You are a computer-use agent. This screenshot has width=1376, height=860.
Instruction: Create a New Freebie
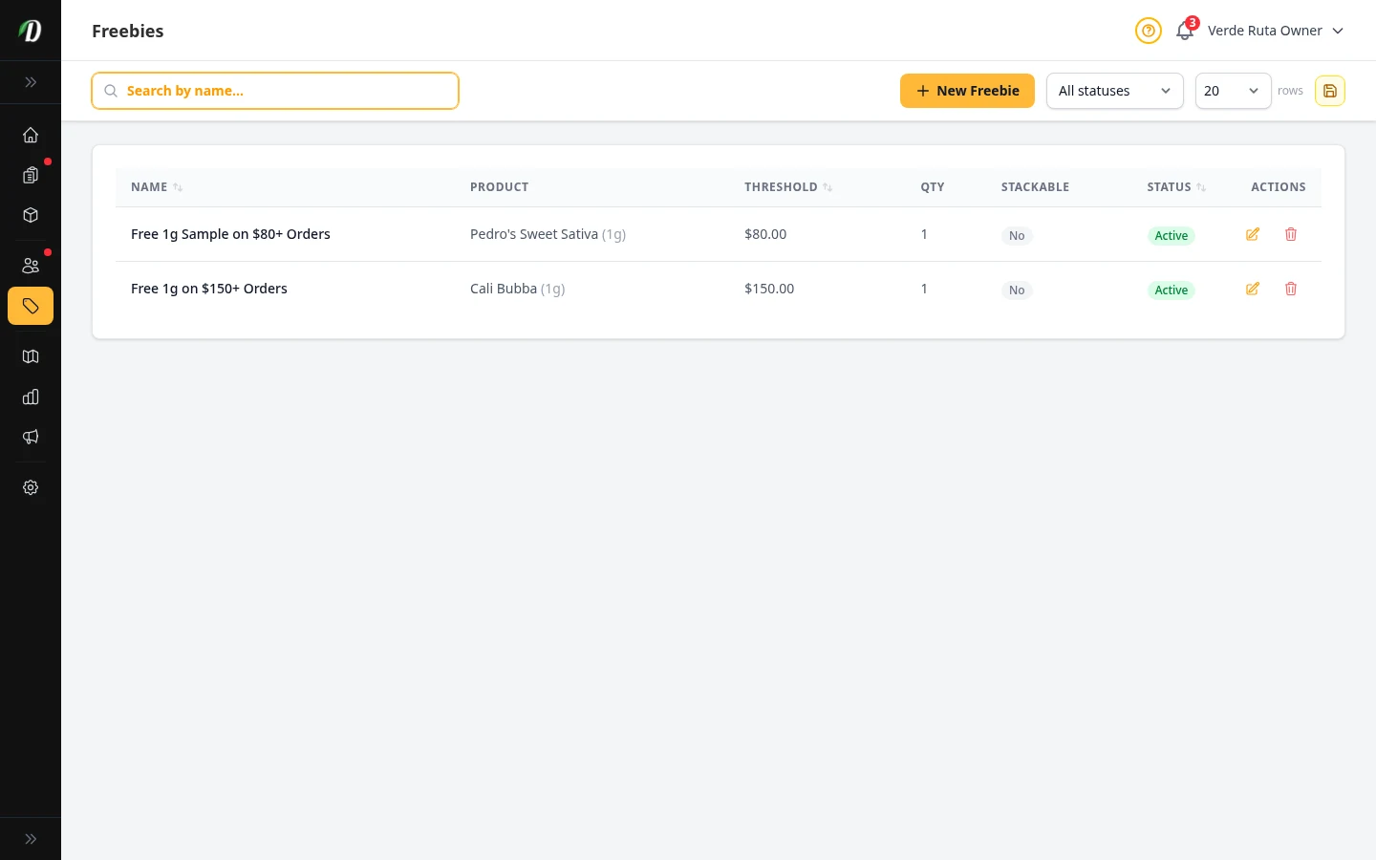pyautogui.click(x=967, y=91)
